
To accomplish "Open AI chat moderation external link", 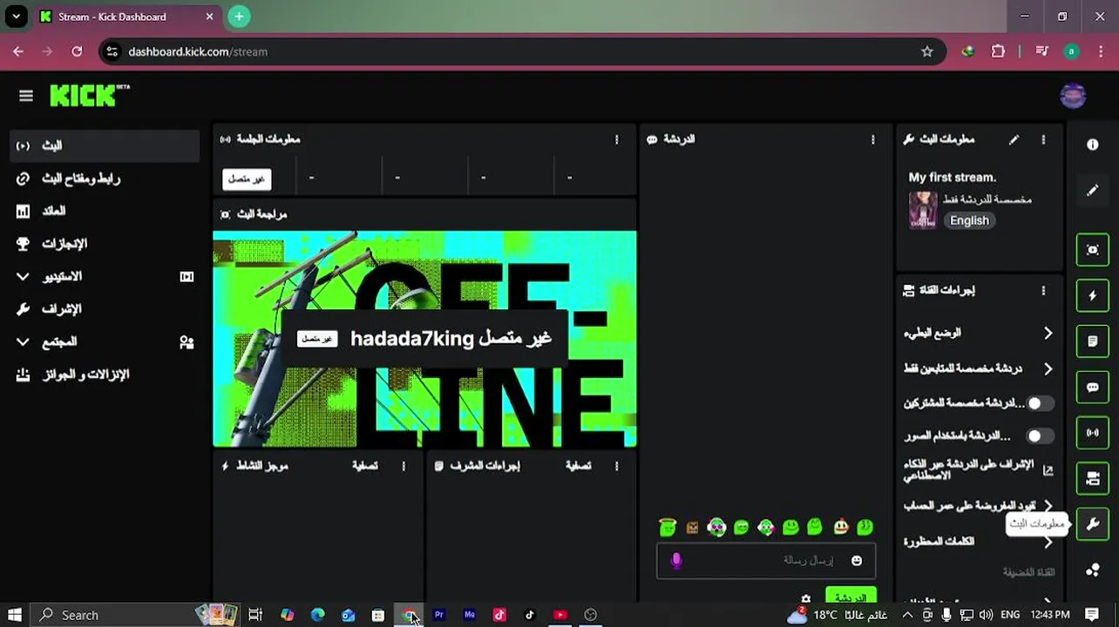I will point(1048,470).
